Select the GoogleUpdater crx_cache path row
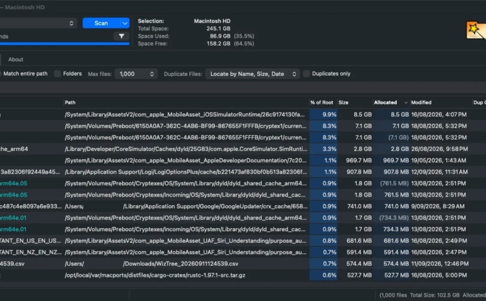486x301 pixels. [186, 206]
